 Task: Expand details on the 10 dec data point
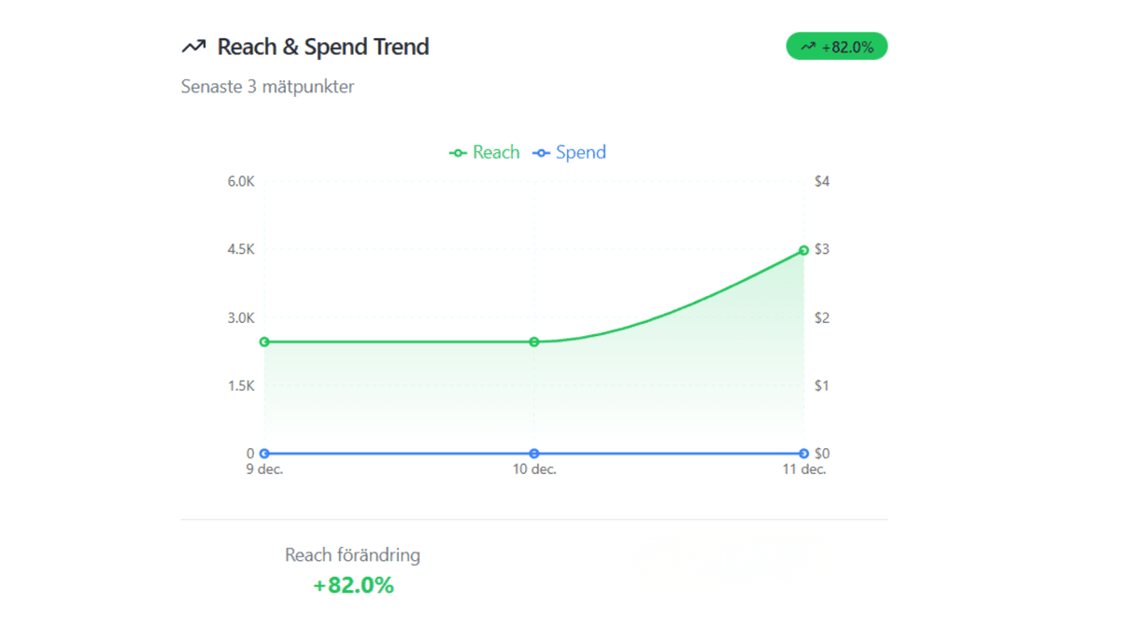[533, 342]
